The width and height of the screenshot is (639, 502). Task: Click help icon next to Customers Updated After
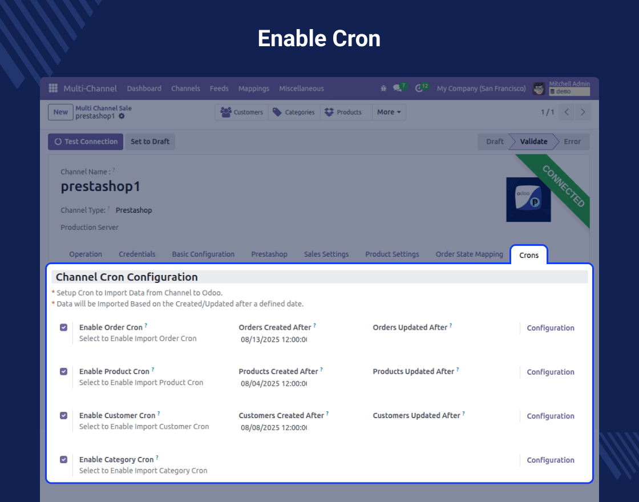464,413
